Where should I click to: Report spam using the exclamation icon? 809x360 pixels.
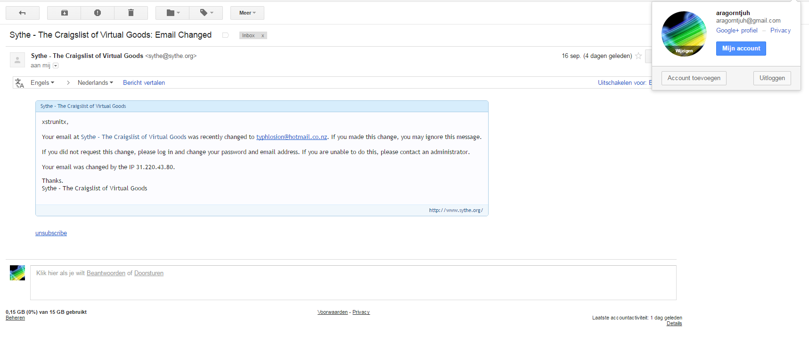pyautogui.click(x=98, y=13)
